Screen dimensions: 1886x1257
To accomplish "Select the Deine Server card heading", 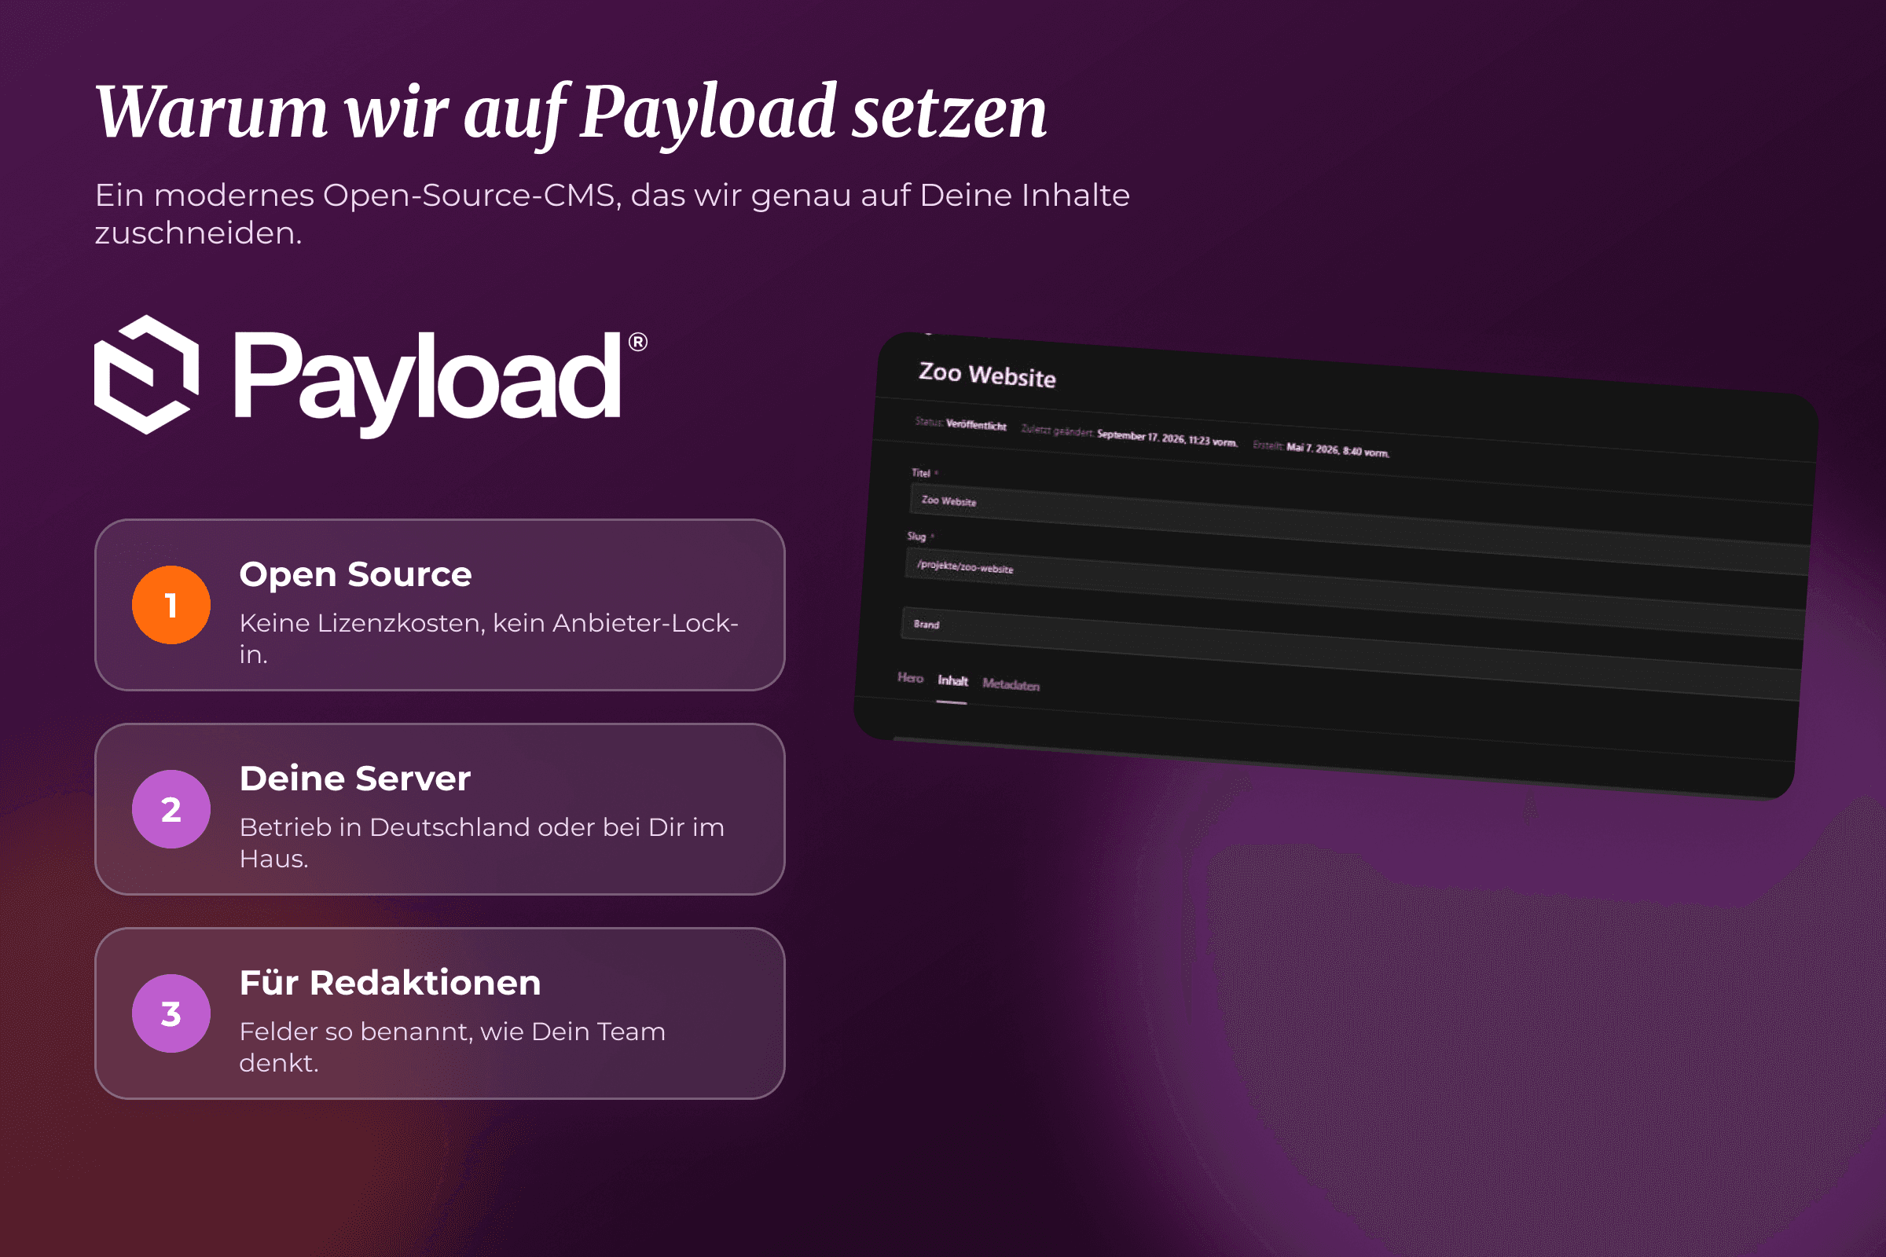I will 354,779.
